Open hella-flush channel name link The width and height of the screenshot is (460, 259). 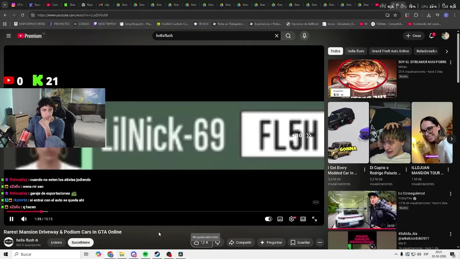[x=25, y=240]
